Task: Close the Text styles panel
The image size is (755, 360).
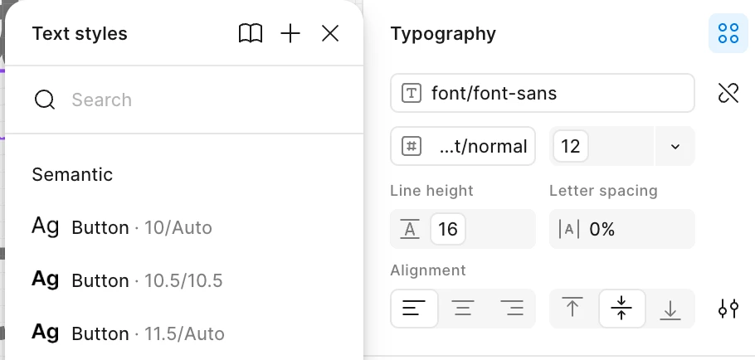Action: point(330,34)
